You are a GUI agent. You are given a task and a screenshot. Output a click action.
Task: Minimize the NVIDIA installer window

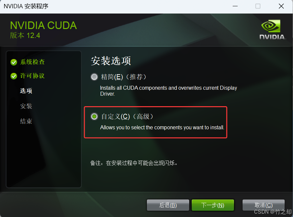(235, 6)
